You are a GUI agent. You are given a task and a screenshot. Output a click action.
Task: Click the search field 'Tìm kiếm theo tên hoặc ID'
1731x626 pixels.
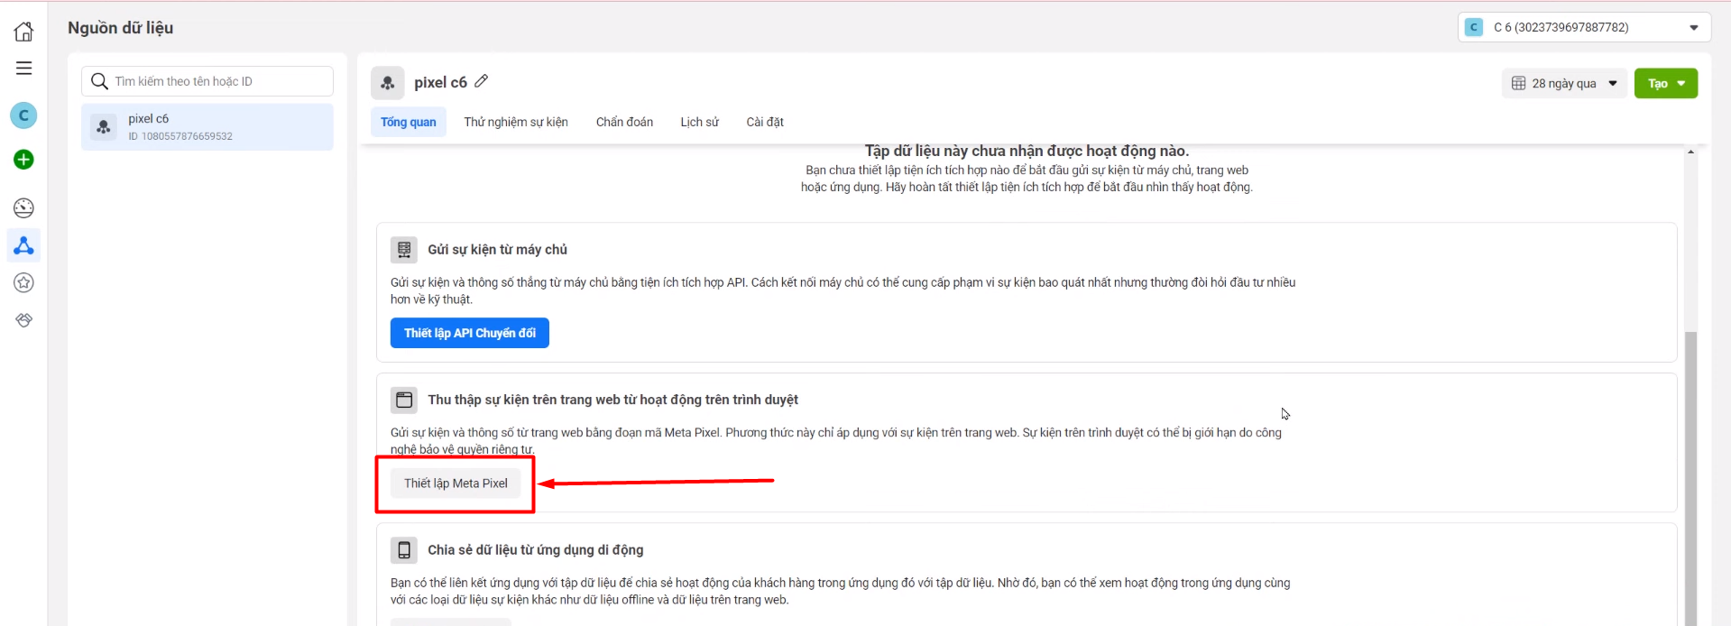tap(216, 81)
